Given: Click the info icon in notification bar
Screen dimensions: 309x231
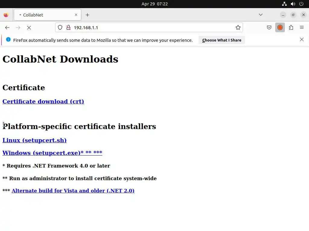Looking at the screenshot, I should tap(8, 40).
